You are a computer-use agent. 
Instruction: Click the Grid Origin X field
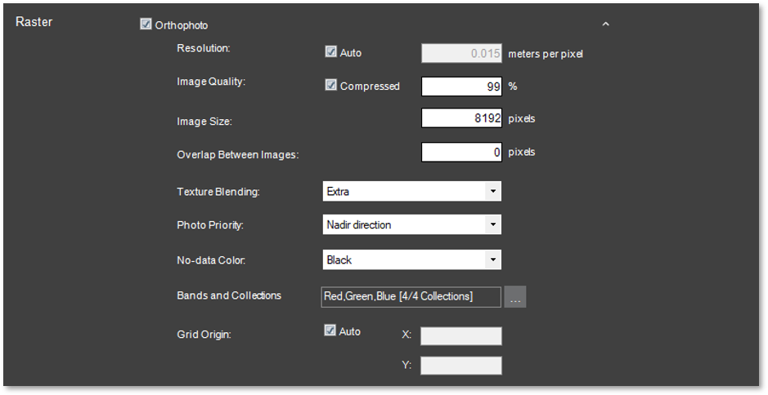click(461, 336)
